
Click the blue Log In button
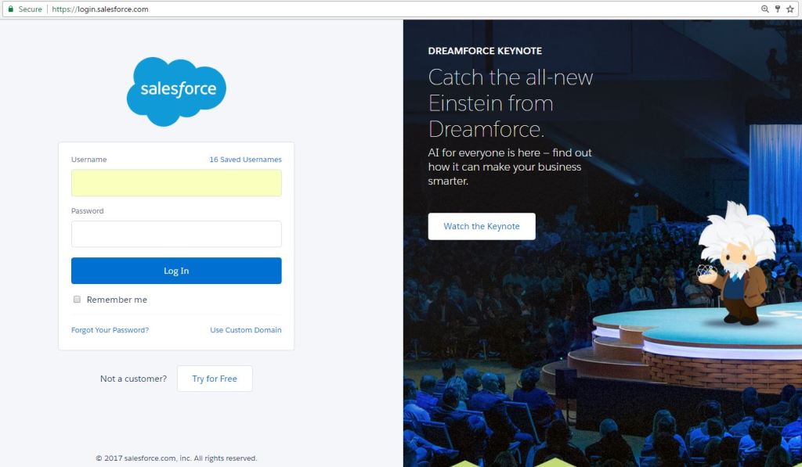pyautogui.click(x=176, y=271)
